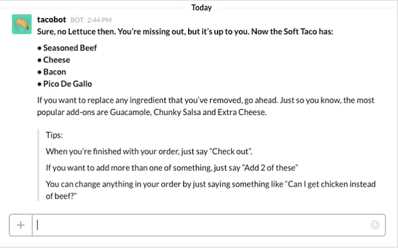398x248 pixels.
Task: Open the emoji picker smiley icon
Action: click(x=375, y=225)
